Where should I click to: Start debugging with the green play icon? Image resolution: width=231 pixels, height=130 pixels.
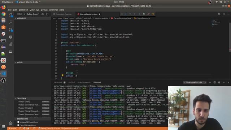(x=24, y=14)
